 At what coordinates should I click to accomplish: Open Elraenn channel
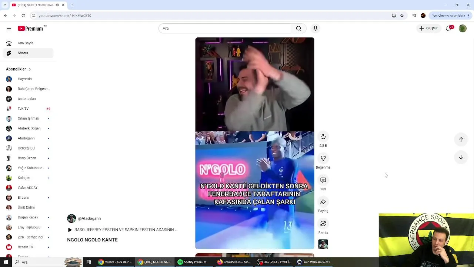(x=27, y=198)
